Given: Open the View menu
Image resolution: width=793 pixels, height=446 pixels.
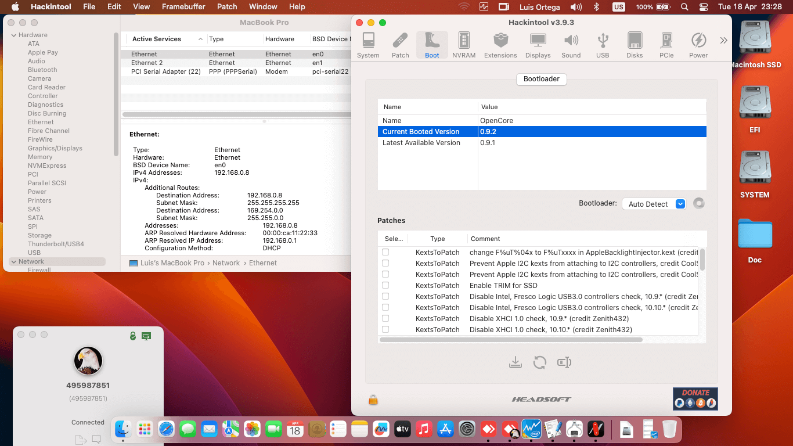Looking at the screenshot, I should (142, 7).
